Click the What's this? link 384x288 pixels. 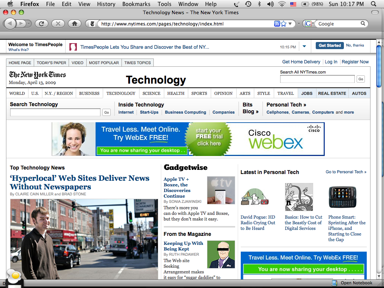click(18, 50)
